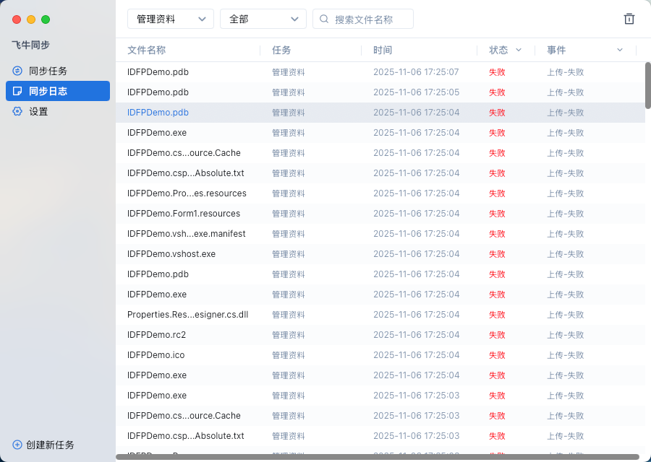Screen dimensions: 651x462
Task: Click the magnifier icon in search box
Action: point(324,19)
